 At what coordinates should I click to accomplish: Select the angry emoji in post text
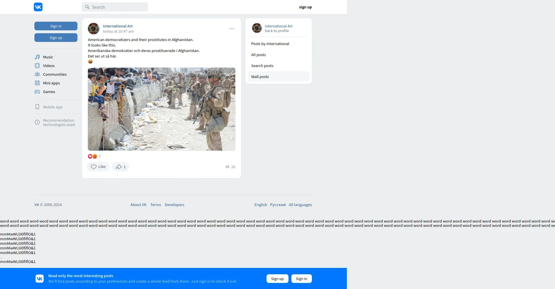[x=90, y=62]
